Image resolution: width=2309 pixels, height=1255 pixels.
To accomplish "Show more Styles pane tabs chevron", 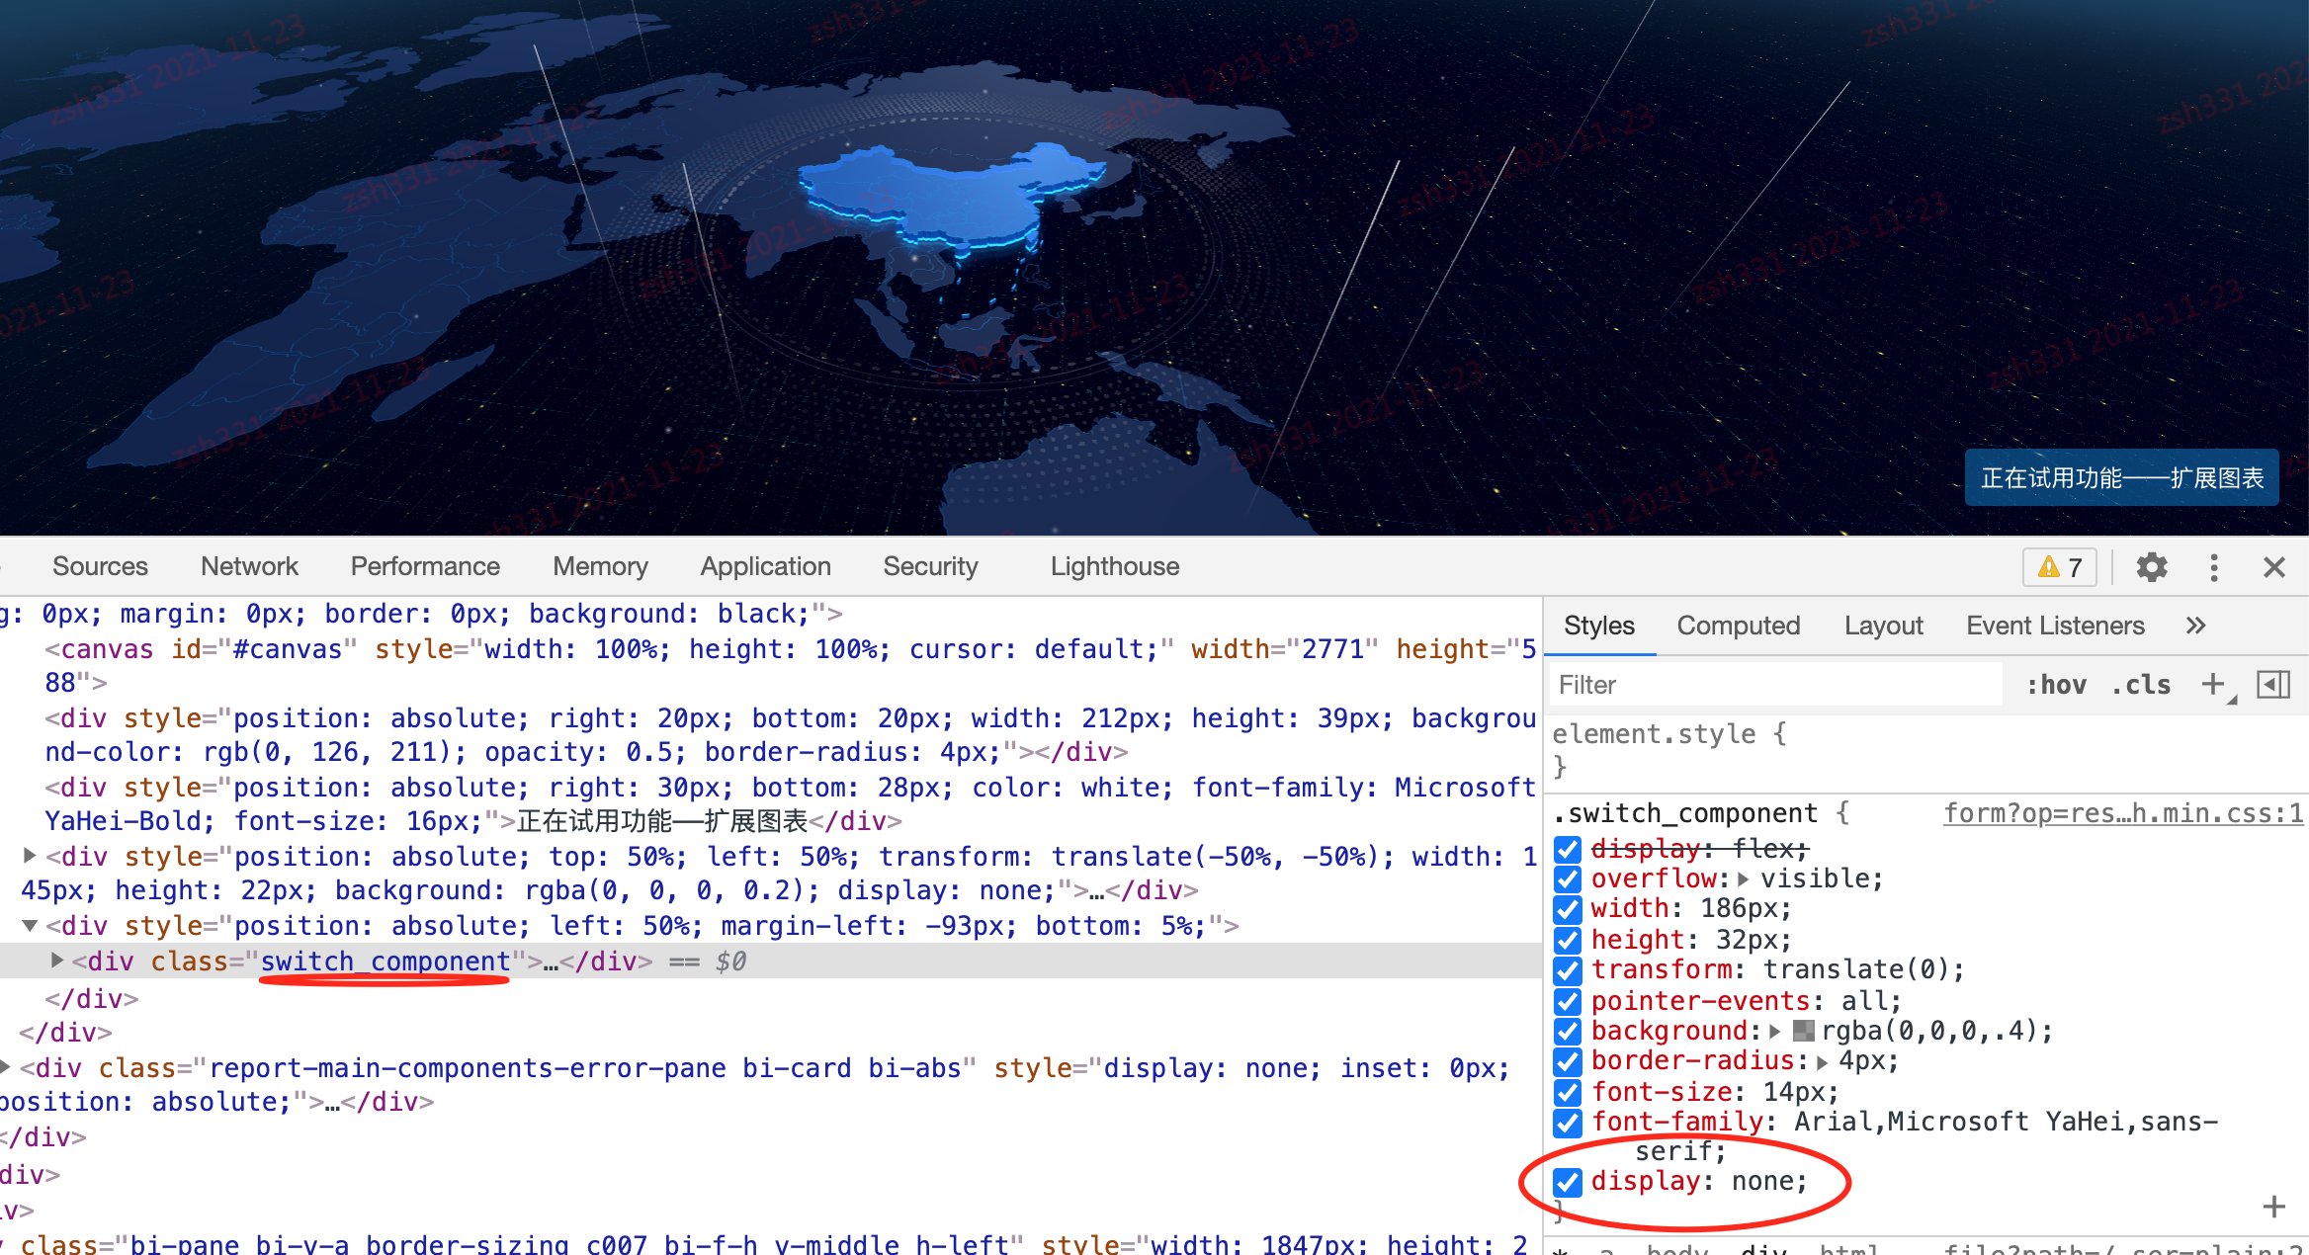I will (x=2195, y=626).
